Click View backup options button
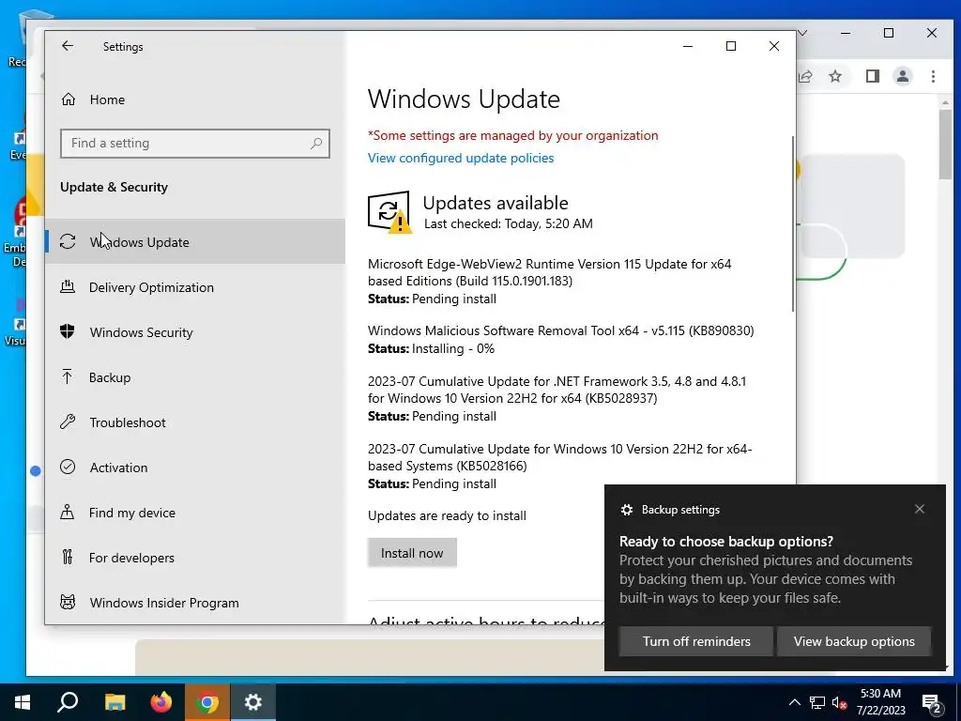961x721 pixels. (854, 641)
